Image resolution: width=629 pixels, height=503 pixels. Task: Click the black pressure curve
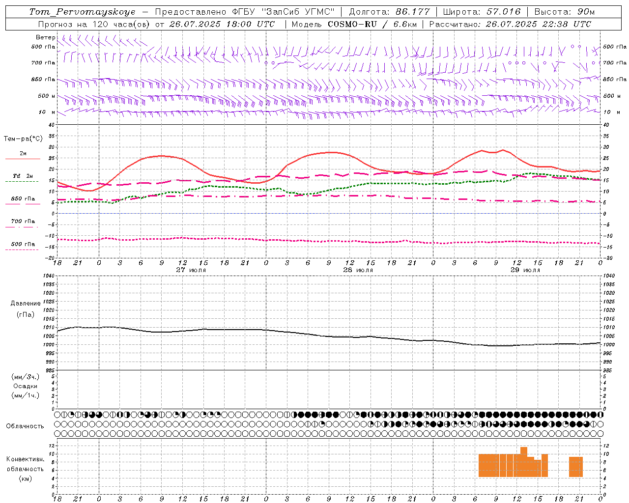(328, 336)
